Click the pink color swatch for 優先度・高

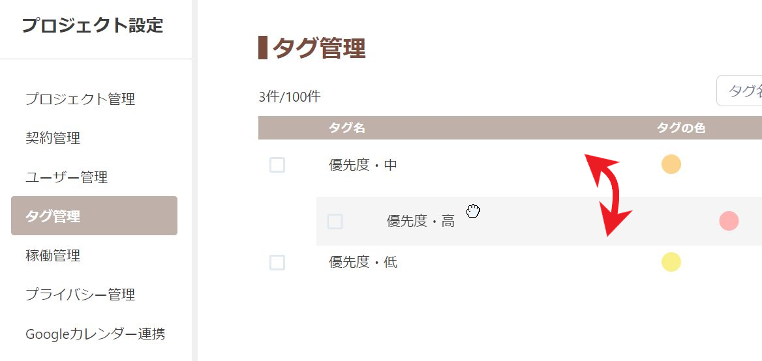coord(729,221)
